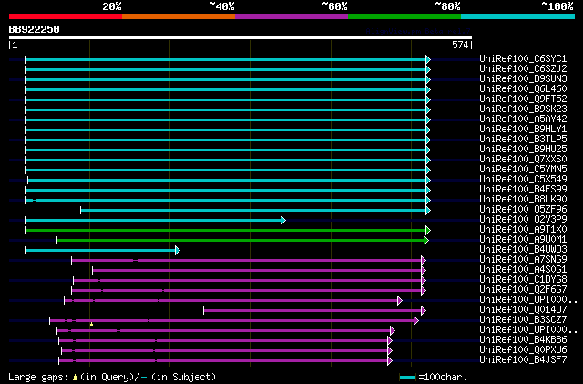Select the UniRef100_Q5ZF96 hit label
Viewport: 583px width, 384px height.
pos(523,209)
